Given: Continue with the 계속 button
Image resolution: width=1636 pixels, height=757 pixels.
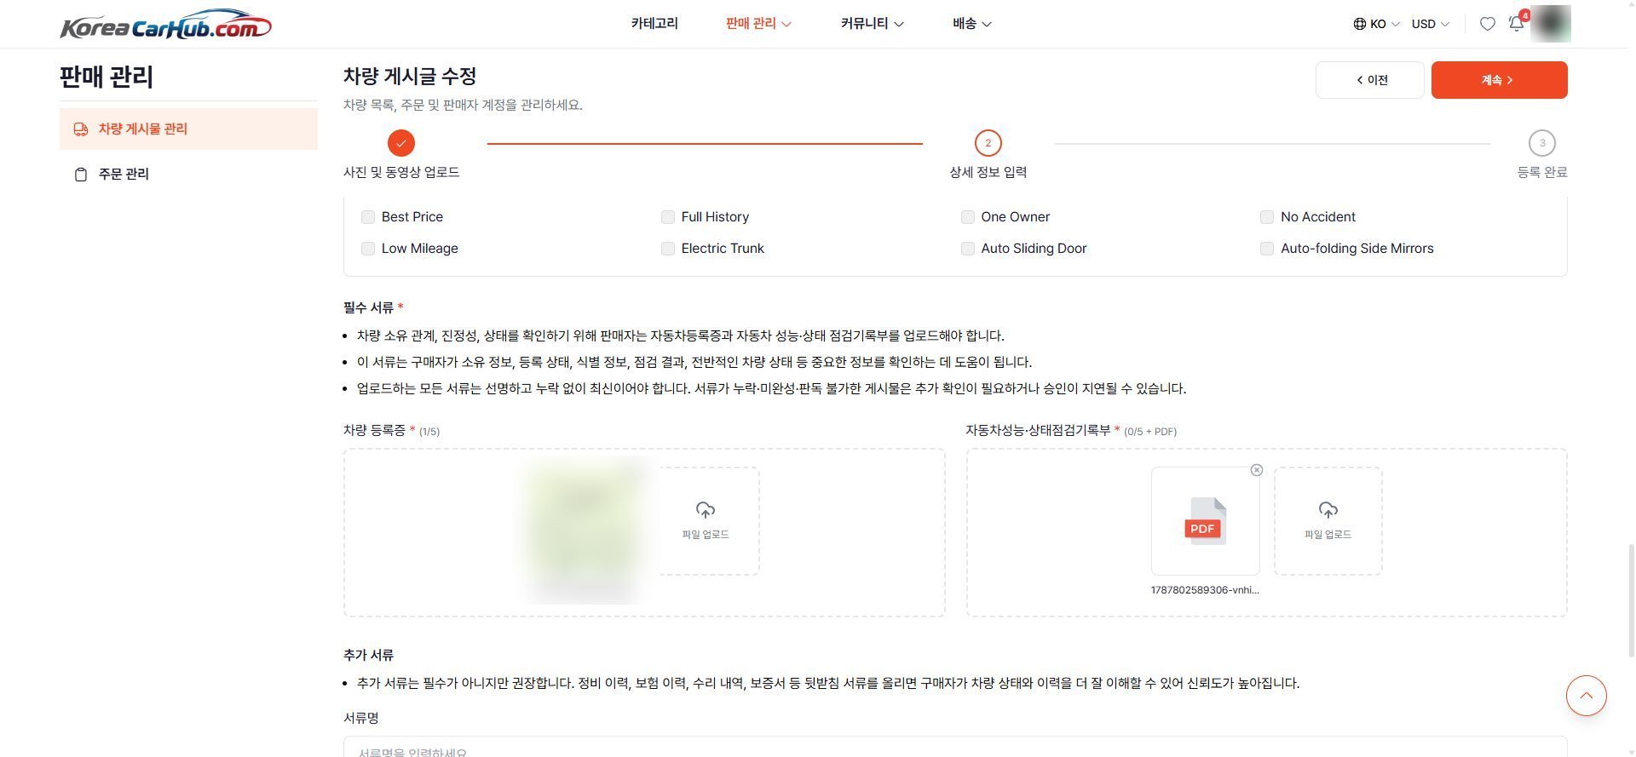Looking at the screenshot, I should [1499, 80].
